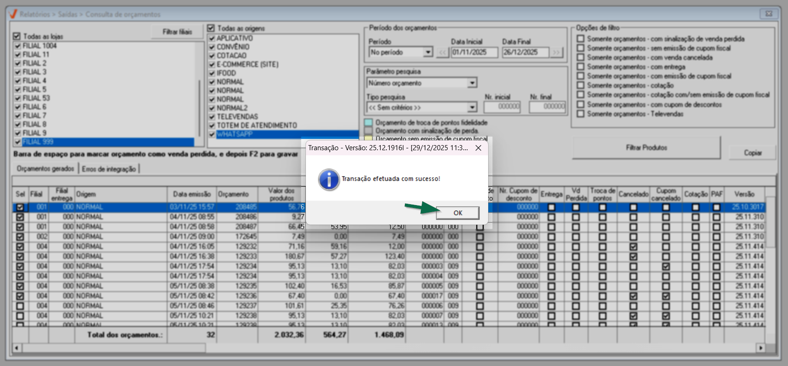The image size is (788, 366).
Task: Click the cyan fidelity points legend swatch
Action: pyautogui.click(x=369, y=123)
